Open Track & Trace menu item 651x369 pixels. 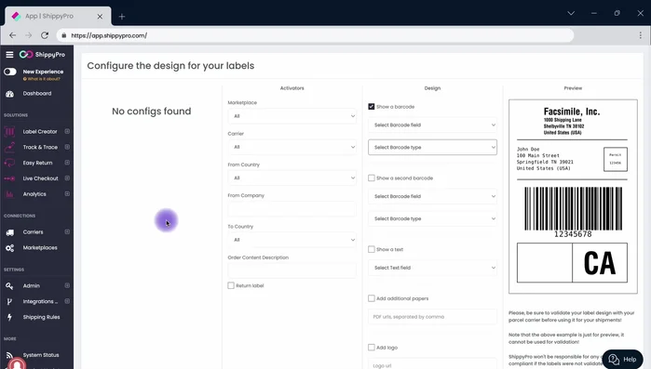tap(40, 148)
